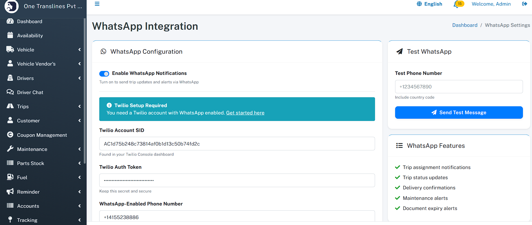Click the Availability calendar icon
532x225 pixels.
pos(10,35)
